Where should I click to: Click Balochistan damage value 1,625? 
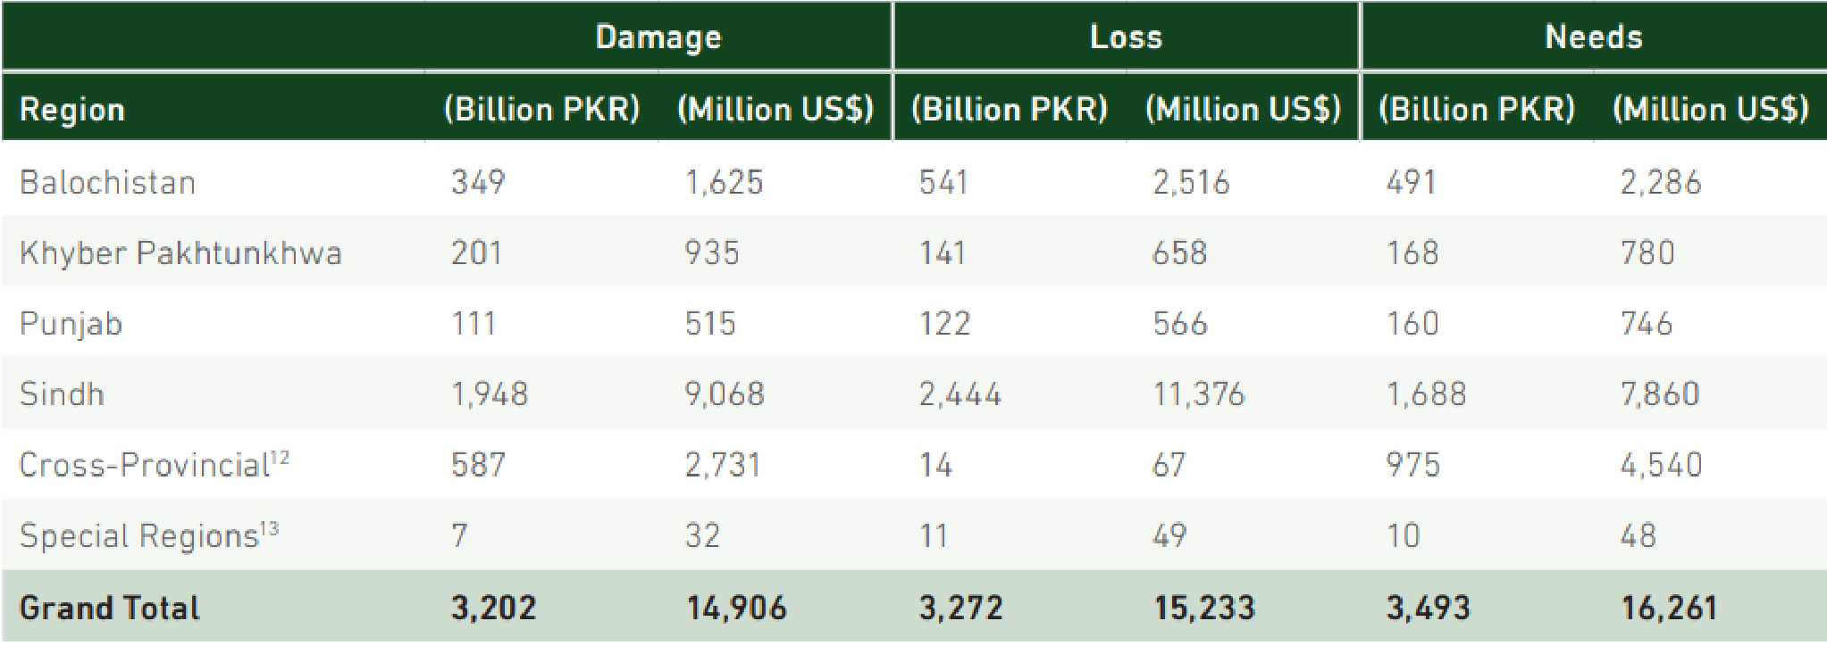pos(724,182)
